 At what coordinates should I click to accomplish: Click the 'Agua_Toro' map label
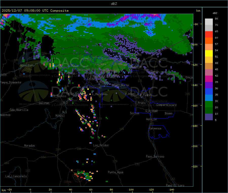tap(27, 65)
